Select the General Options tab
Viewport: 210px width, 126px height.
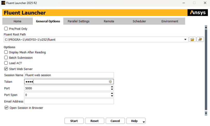pos(48,21)
